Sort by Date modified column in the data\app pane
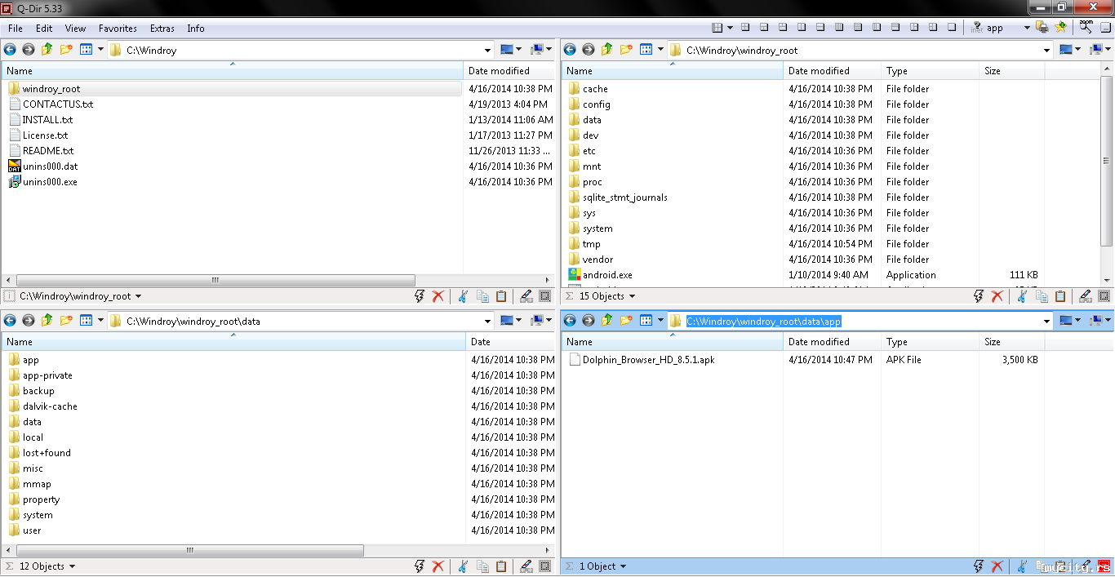The width and height of the screenshot is (1115, 577). (832, 342)
